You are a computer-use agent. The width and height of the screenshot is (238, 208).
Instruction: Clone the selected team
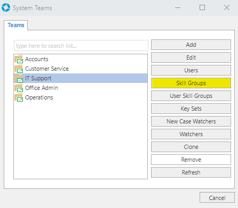point(191,147)
